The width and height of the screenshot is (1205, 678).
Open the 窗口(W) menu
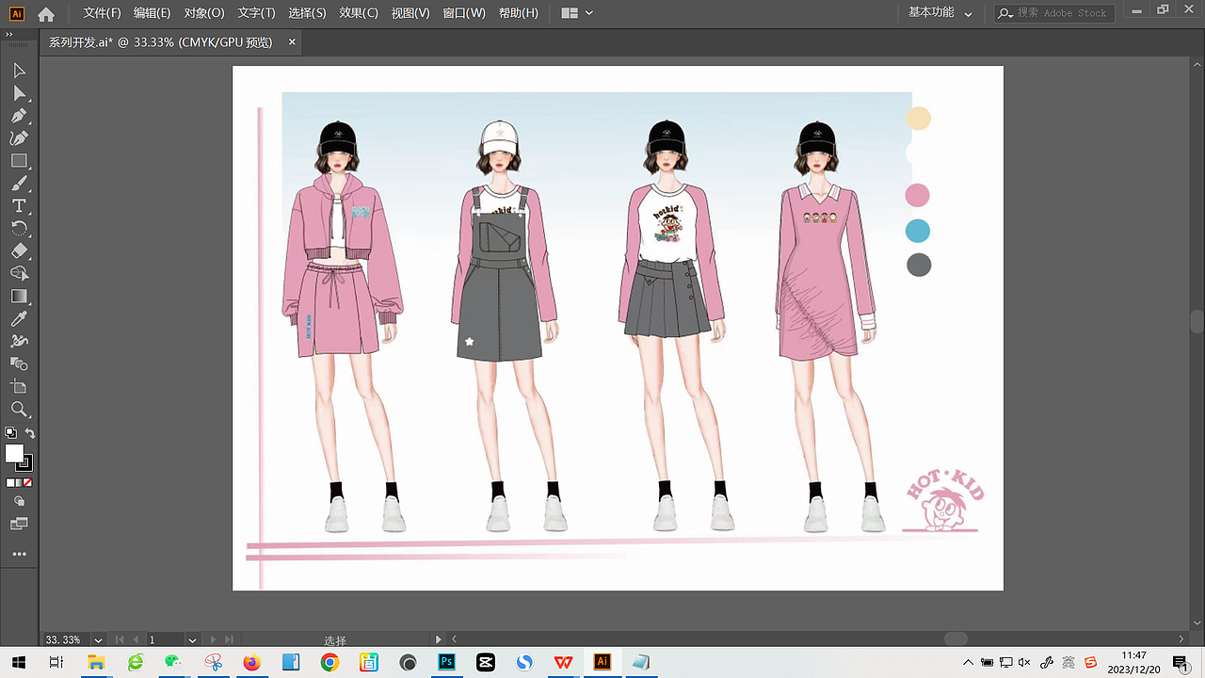click(x=464, y=13)
